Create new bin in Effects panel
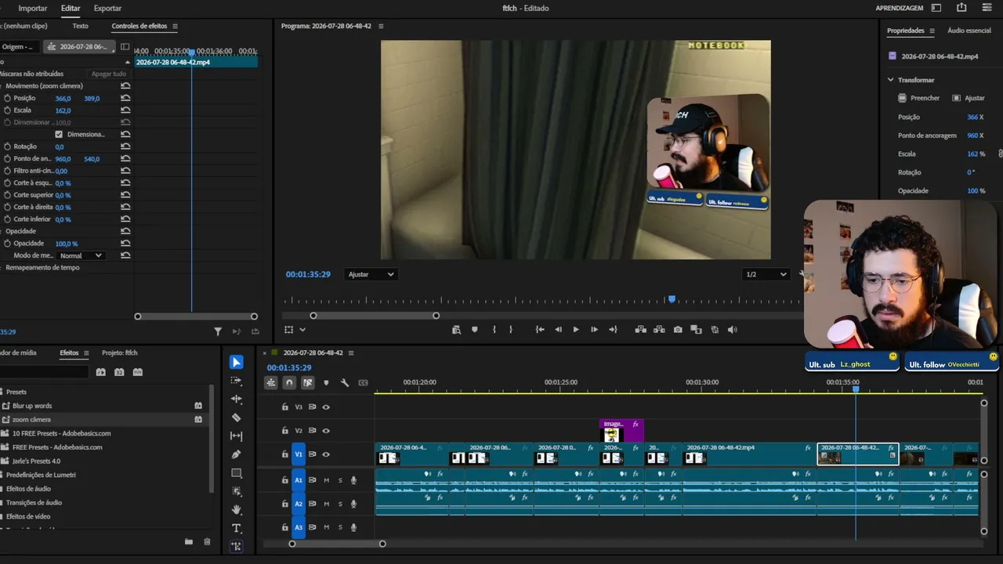This screenshot has width=1003, height=564. [189, 541]
